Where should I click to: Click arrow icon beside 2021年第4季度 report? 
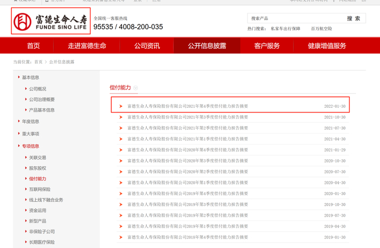(x=121, y=106)
